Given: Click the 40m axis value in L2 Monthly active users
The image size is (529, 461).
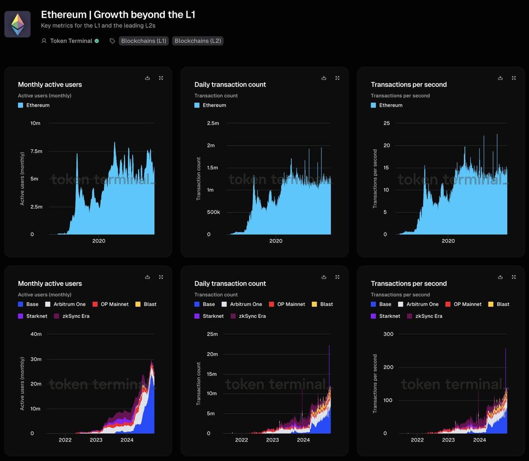Looking at the screenshot, I should click(36, 334).
